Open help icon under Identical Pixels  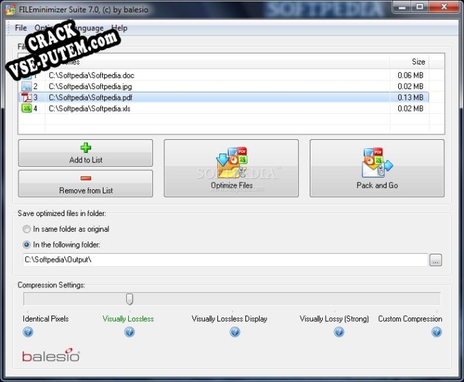(28, 332)
